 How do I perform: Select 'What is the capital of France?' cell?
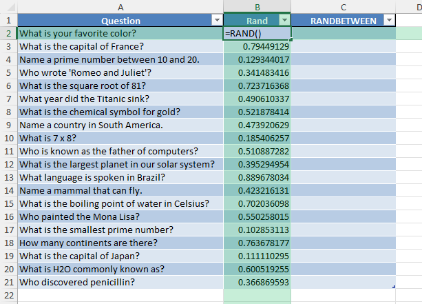click(120, 47)
